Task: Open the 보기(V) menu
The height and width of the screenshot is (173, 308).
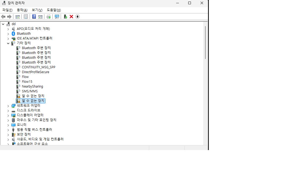Action: (37, 10)
